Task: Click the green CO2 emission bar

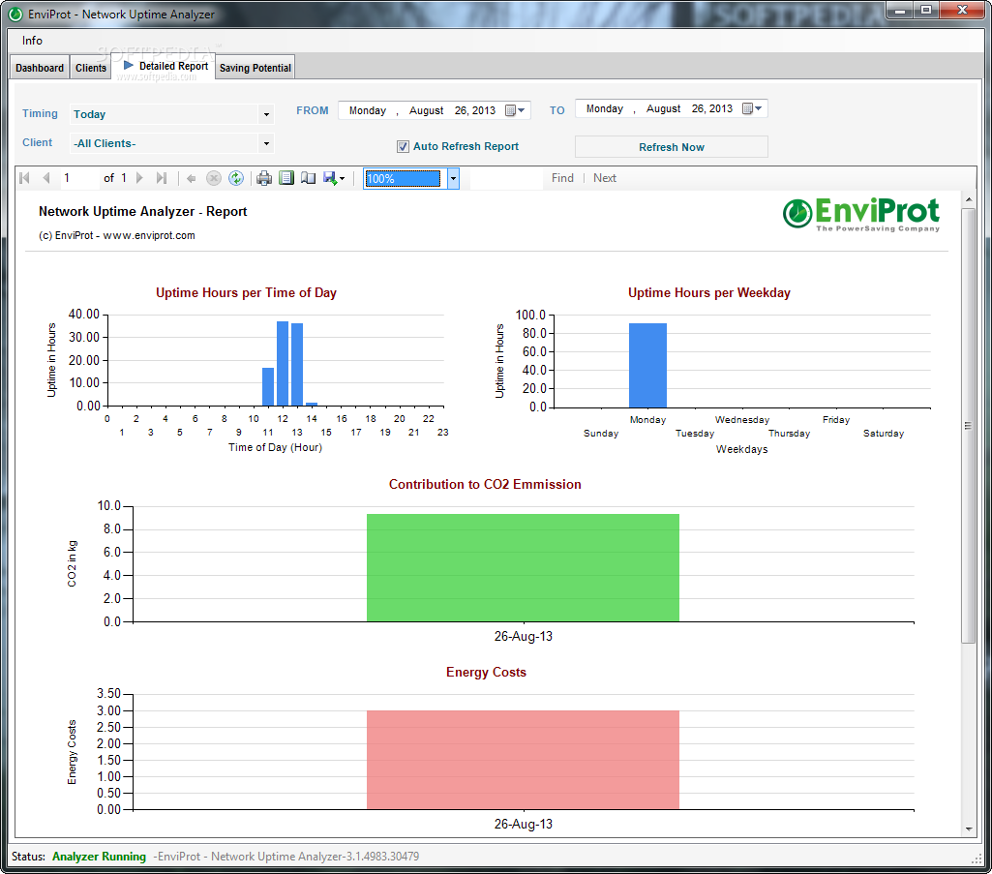Action: 524,568
